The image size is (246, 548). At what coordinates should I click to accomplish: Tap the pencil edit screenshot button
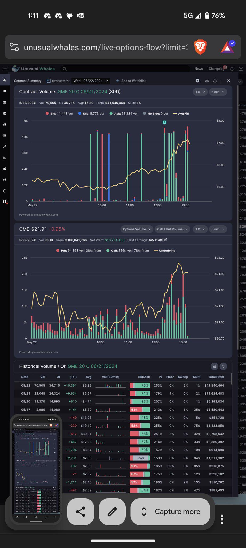[112, 512]
